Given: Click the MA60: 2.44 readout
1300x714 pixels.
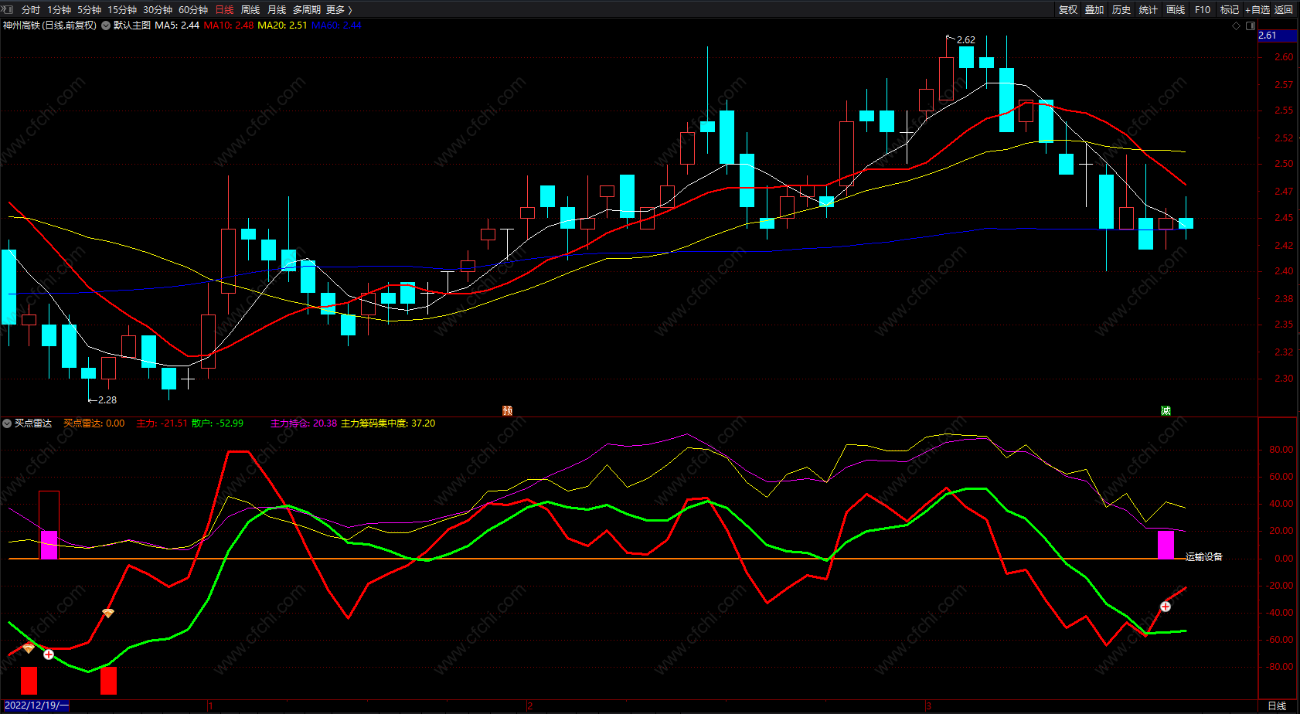Looking at the screenshot, I should [336, 25].
